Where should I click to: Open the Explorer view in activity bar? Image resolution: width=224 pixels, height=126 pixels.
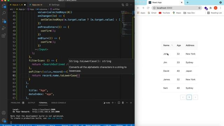[x=4, y=6]
